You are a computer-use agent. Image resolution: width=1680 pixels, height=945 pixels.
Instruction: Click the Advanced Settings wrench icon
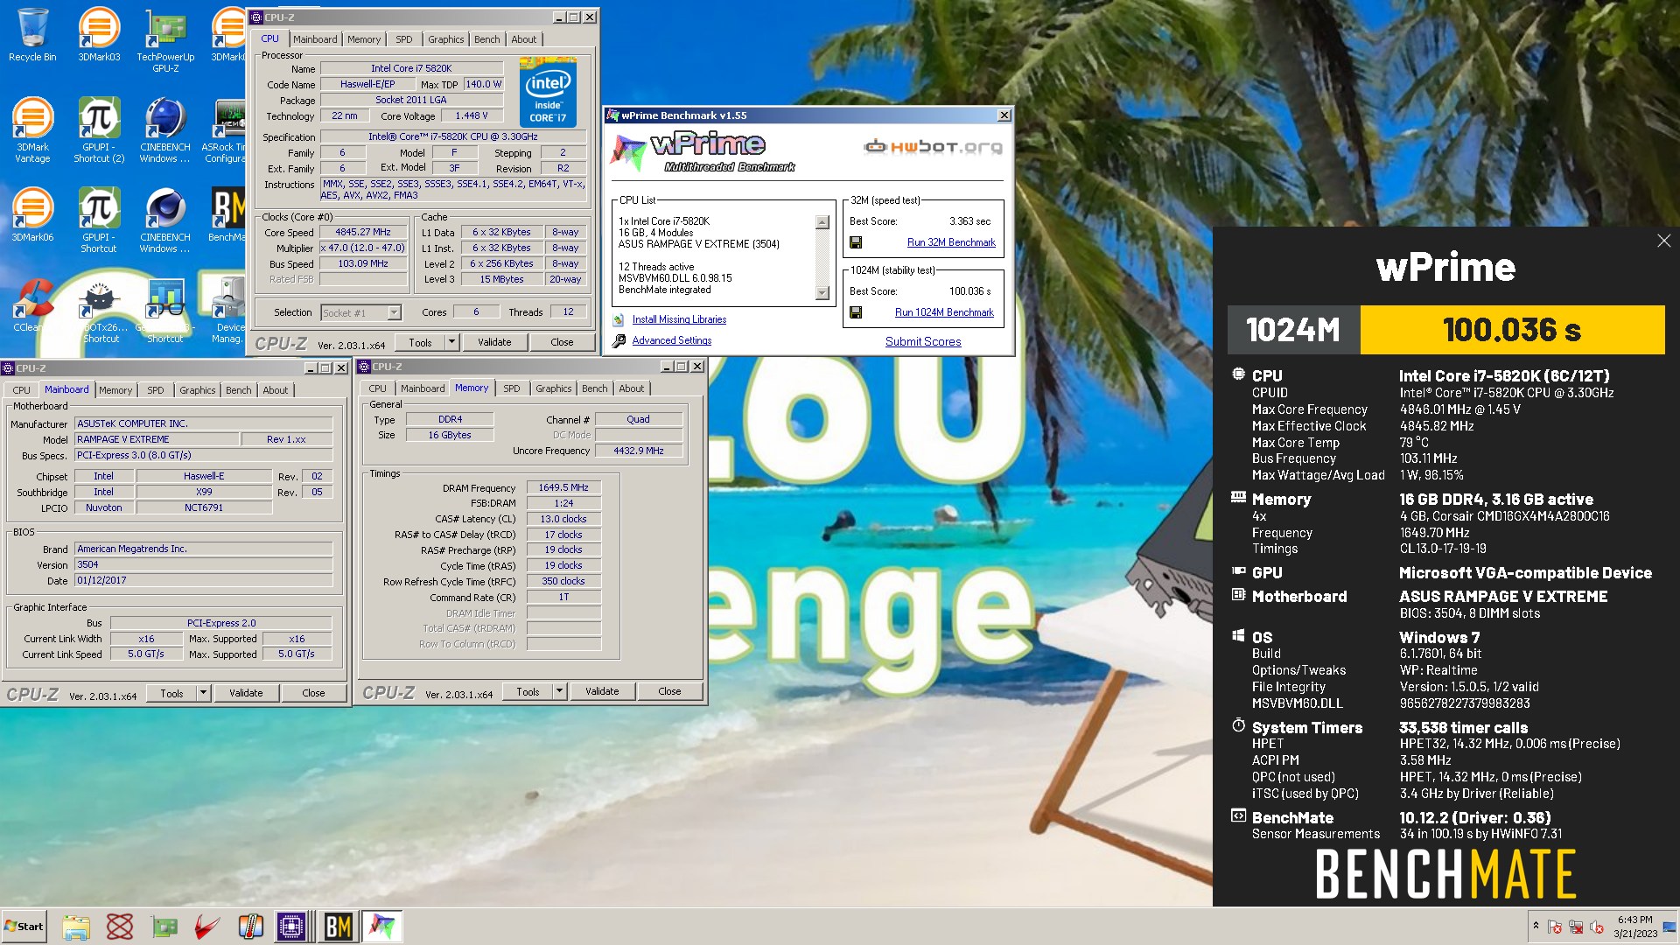[x=619, y=340]
